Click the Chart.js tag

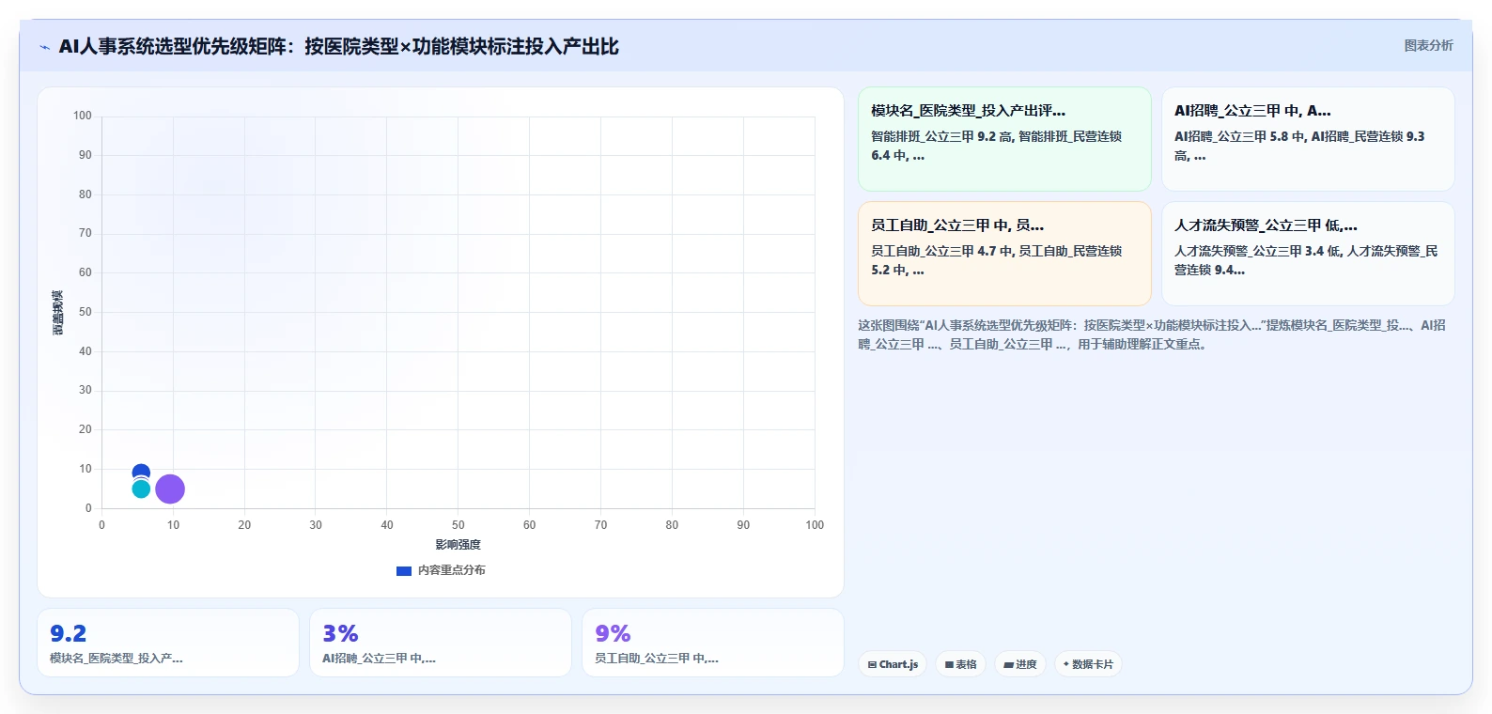coord(893,664)
